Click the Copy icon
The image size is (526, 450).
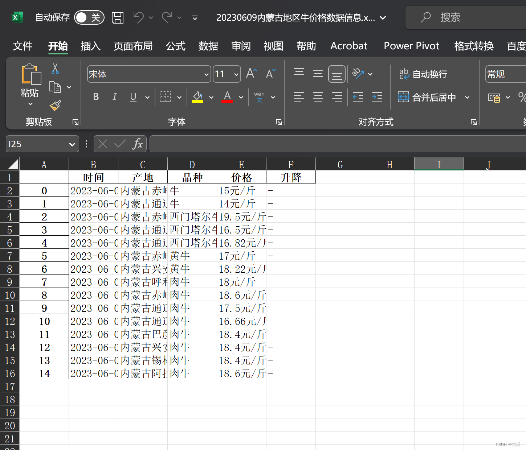tap(55, 87)
